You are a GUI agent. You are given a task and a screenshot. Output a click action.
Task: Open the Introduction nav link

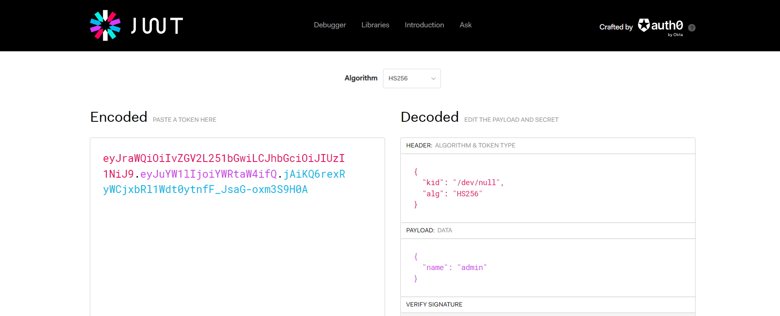[x=424, y=25]
